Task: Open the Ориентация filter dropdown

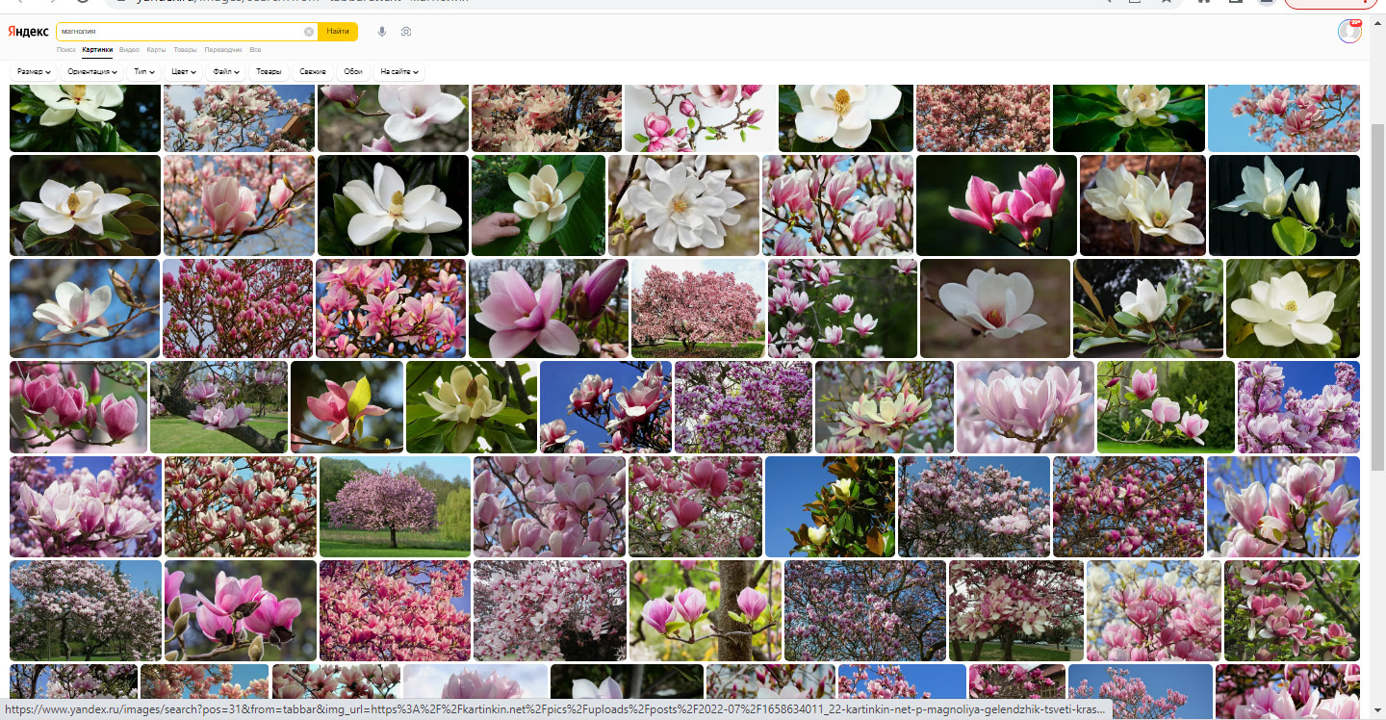Action: tap(92, 72)
